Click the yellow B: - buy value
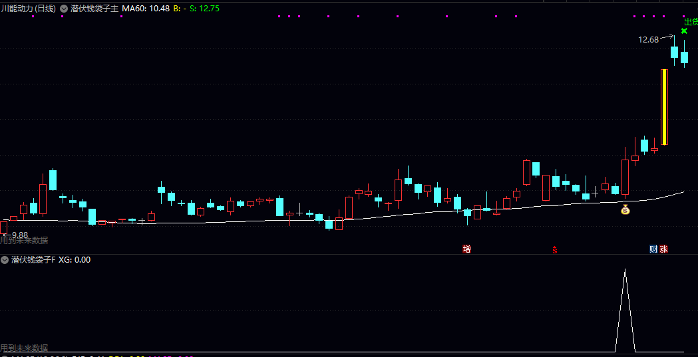Viewport: 698px width, 357px height. (180, 8)
